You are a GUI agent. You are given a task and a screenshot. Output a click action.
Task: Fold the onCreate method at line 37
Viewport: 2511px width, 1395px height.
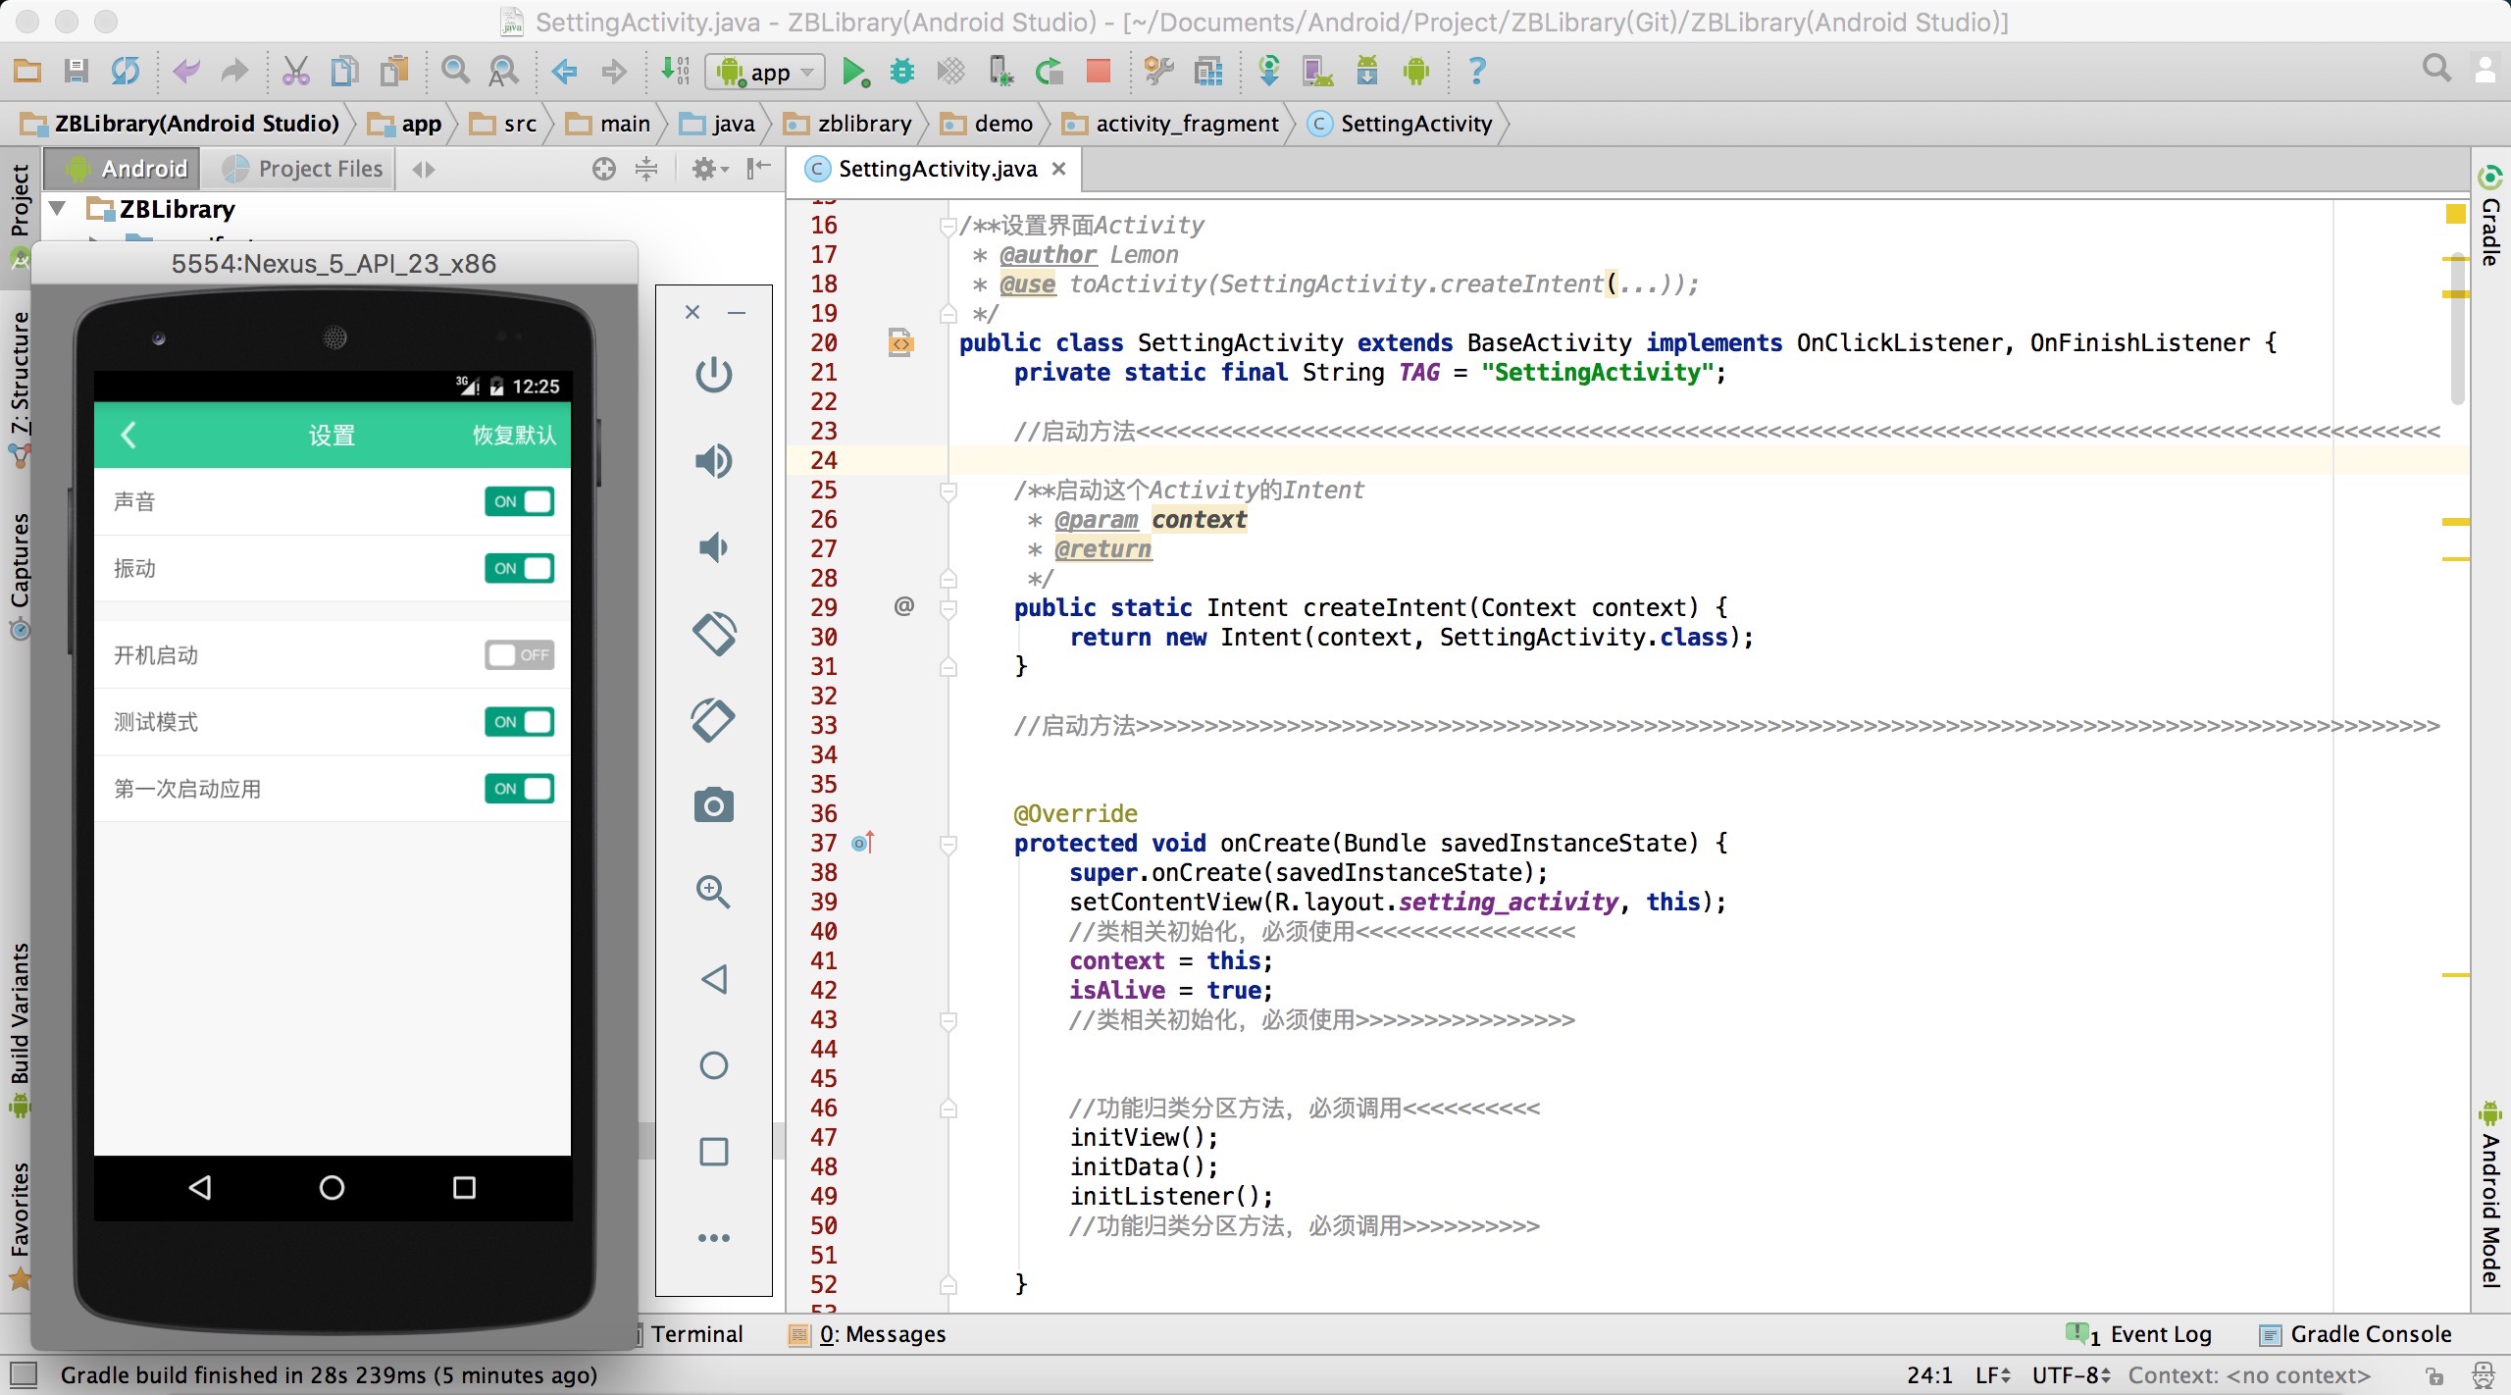[x=948, y=844]
